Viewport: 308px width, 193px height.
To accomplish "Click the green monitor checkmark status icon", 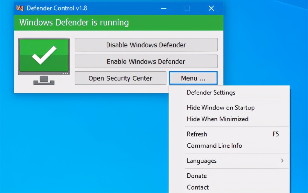I will (44, 61).
